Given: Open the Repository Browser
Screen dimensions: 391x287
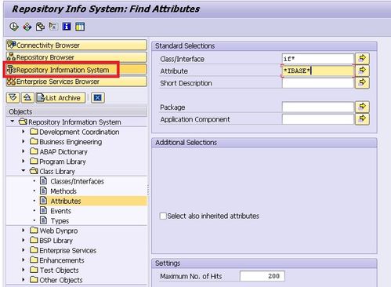Looking at the screenshot, I should click(x=77, y=57).
